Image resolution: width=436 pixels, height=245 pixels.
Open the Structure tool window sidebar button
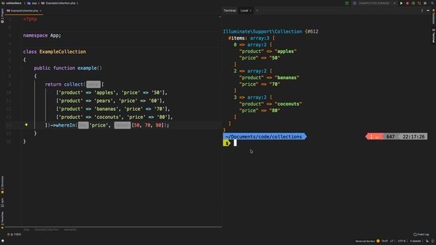(2, 184)
